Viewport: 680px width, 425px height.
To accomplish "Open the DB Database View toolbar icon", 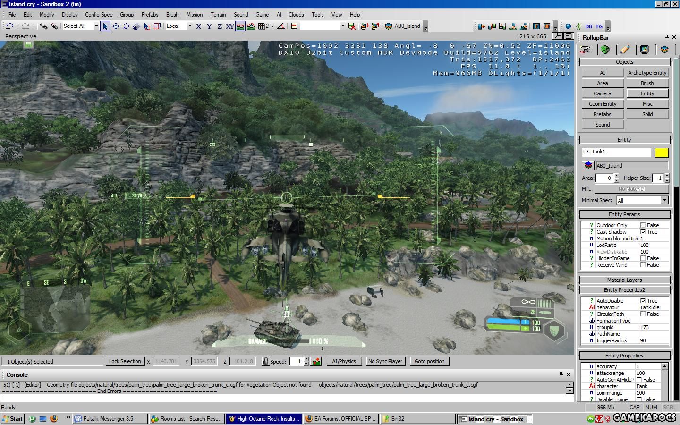I will [x=588, y=26].
